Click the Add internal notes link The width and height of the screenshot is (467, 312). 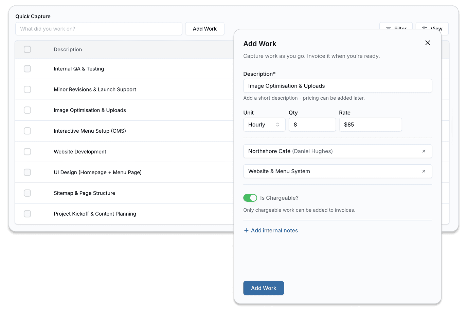click(274, 230)
